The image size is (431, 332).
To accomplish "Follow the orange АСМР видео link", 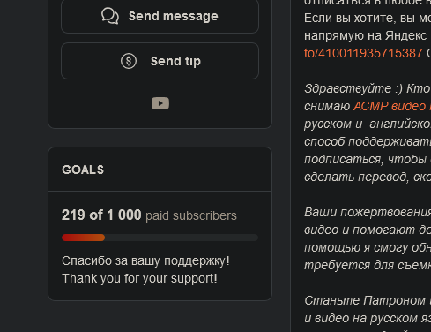I will click(392, 106).
